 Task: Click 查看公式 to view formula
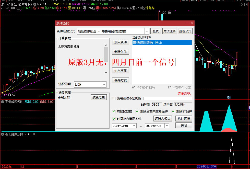click(x=185, y=31)
